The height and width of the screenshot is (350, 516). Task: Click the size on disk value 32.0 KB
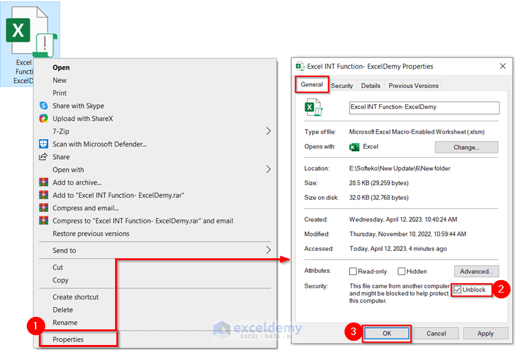[379, 198]
